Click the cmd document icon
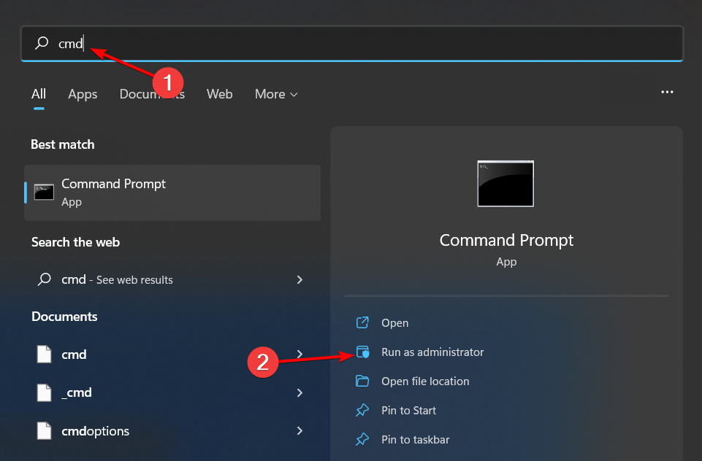 (44, 354)
